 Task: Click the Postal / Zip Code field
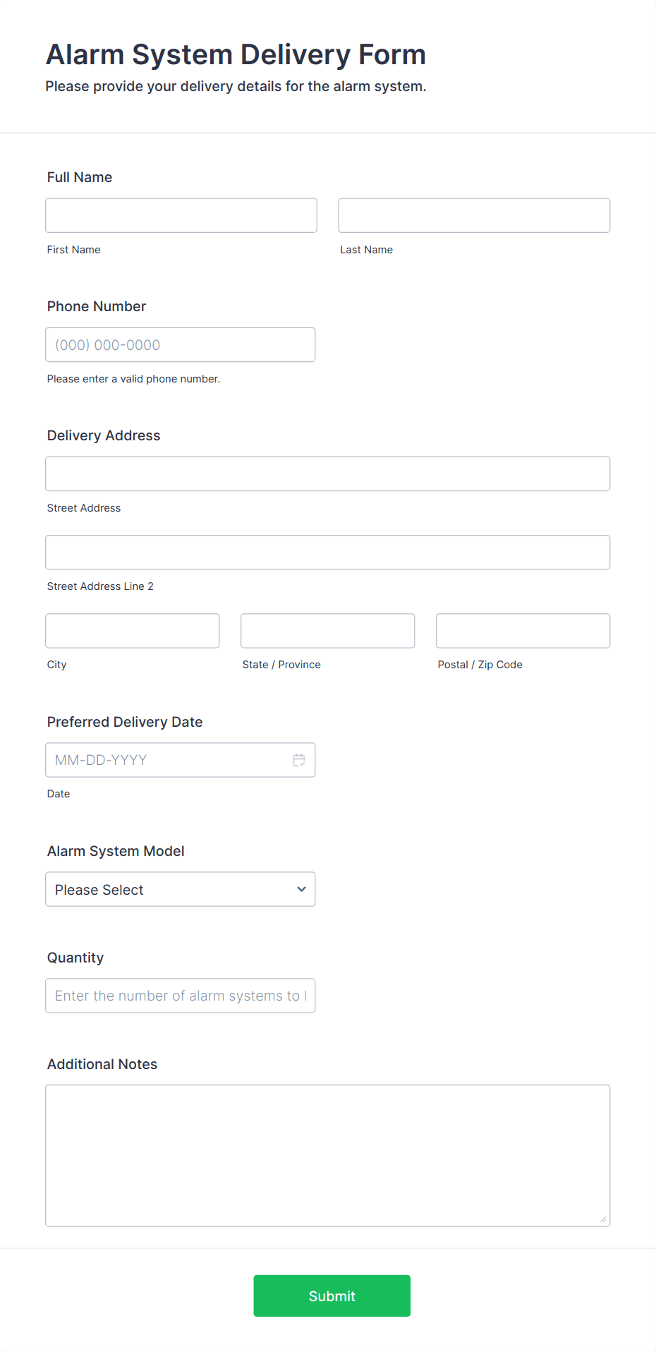523,631
